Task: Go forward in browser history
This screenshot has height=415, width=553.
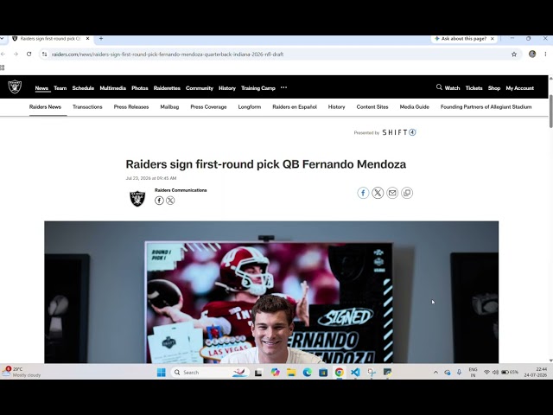Action: pos(16,54)
